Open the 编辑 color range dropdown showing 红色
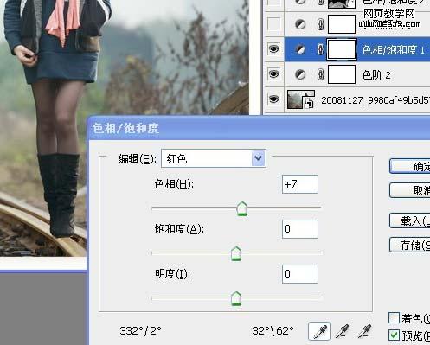This screenshot has height=345, width=430. [x=214, y=158]
